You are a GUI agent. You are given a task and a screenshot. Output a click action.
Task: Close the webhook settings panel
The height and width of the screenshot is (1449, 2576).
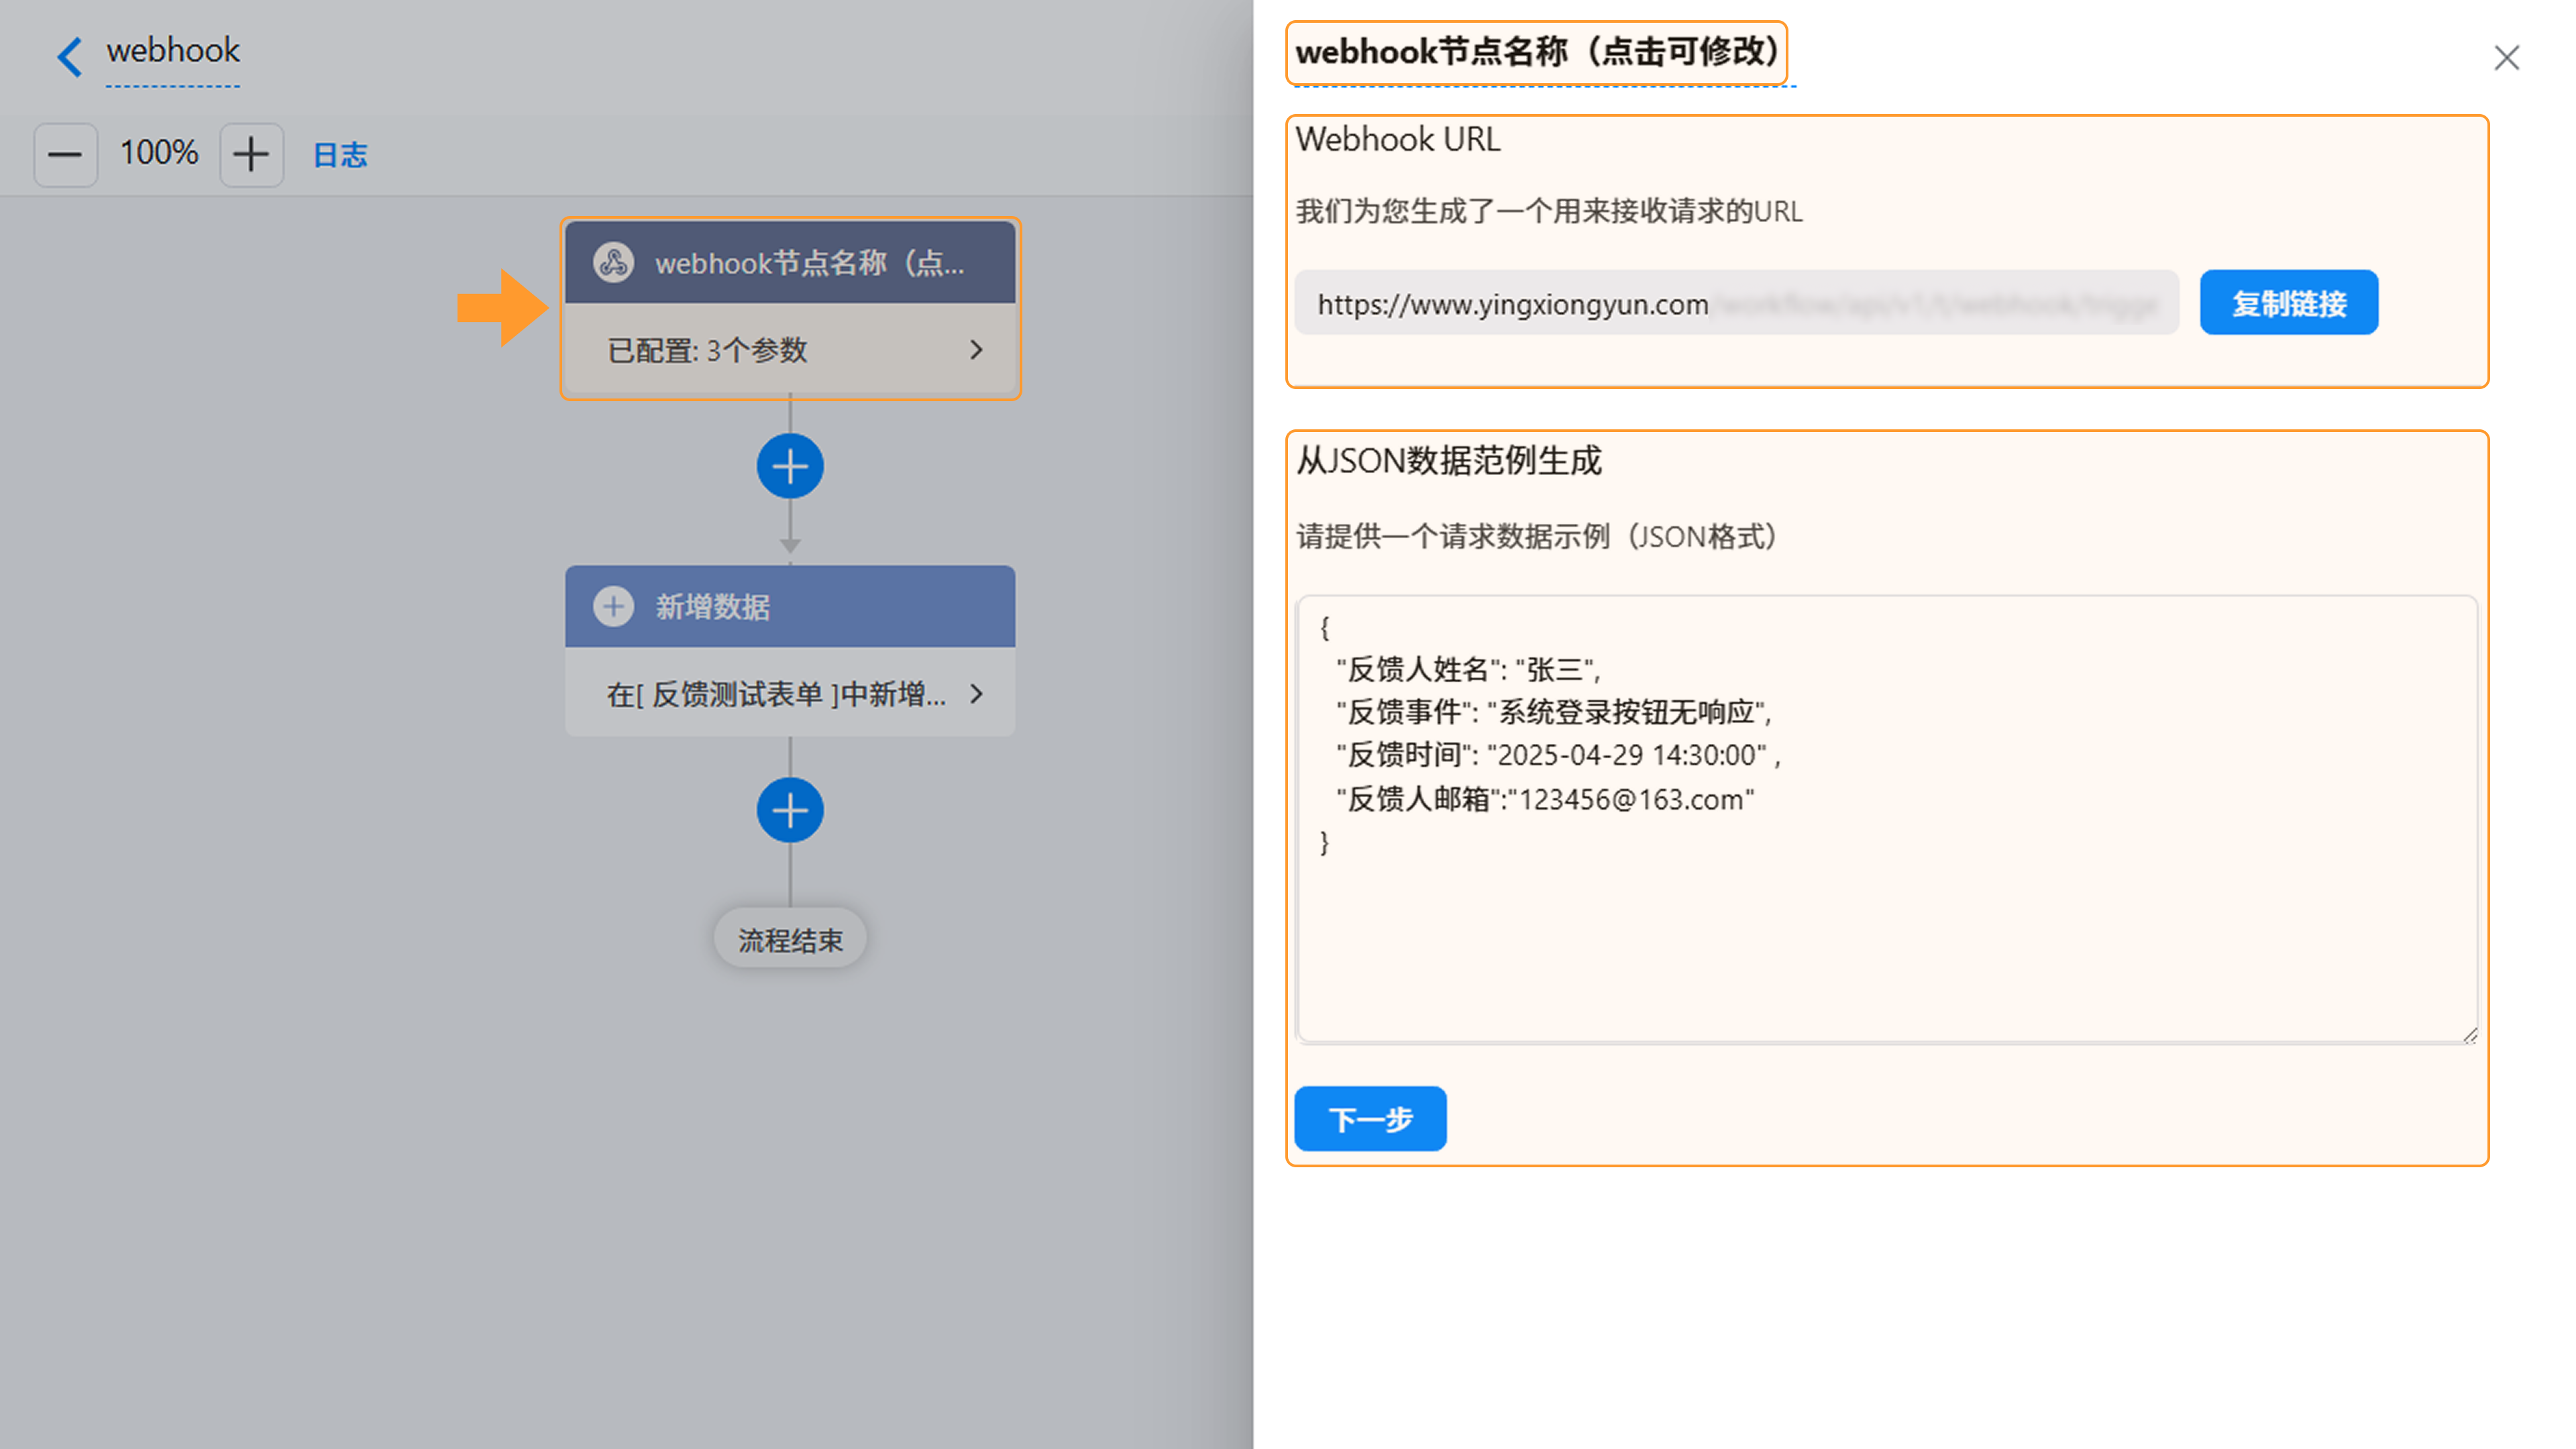pyautogui.click(x=2506, y=58)
